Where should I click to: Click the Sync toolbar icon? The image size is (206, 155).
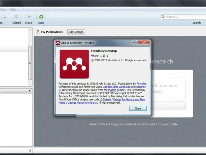pos(41,17)
